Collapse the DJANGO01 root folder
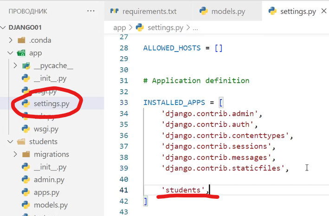Screen dimensions: 329x216 tap(5, 27)
